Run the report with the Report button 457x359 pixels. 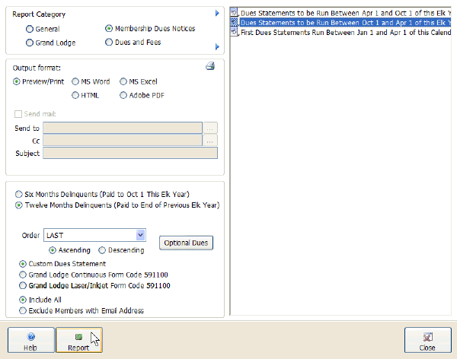point(78,340)
